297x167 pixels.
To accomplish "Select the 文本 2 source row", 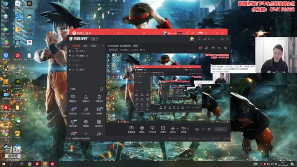I will [x=86, y=51].
